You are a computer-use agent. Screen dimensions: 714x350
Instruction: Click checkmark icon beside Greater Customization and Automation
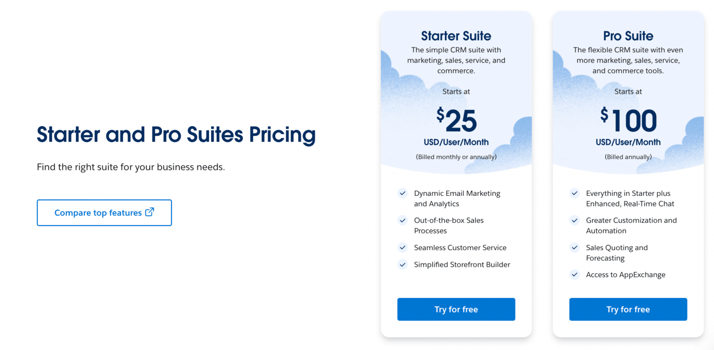pos(575,220)
